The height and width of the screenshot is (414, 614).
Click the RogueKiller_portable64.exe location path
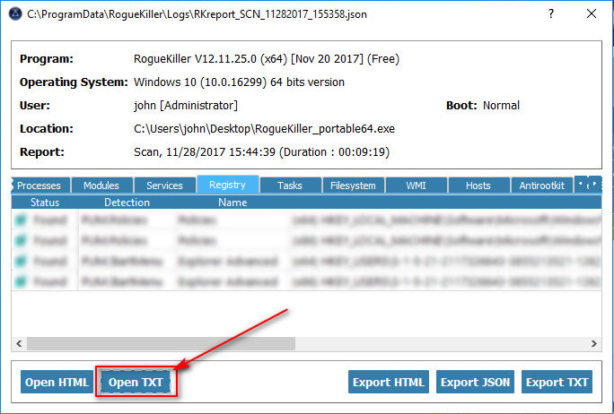(x=264, y=129)
